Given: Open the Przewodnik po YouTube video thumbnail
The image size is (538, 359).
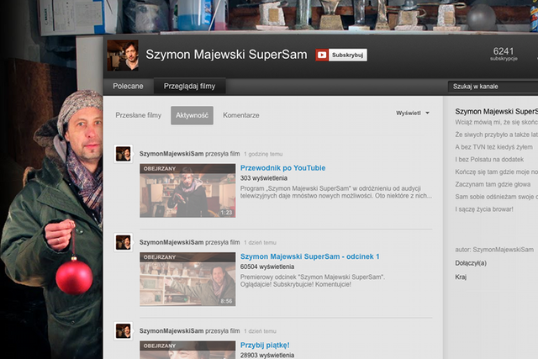Looking at the screenshot, I should pos(176,190).
